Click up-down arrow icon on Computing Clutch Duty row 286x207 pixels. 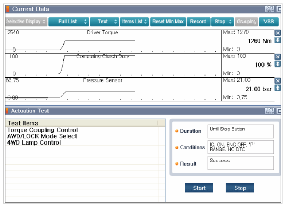click(x=277, y=64)
